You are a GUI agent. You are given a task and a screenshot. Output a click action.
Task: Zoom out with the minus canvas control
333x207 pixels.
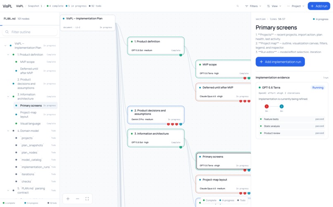click(78, 199)
